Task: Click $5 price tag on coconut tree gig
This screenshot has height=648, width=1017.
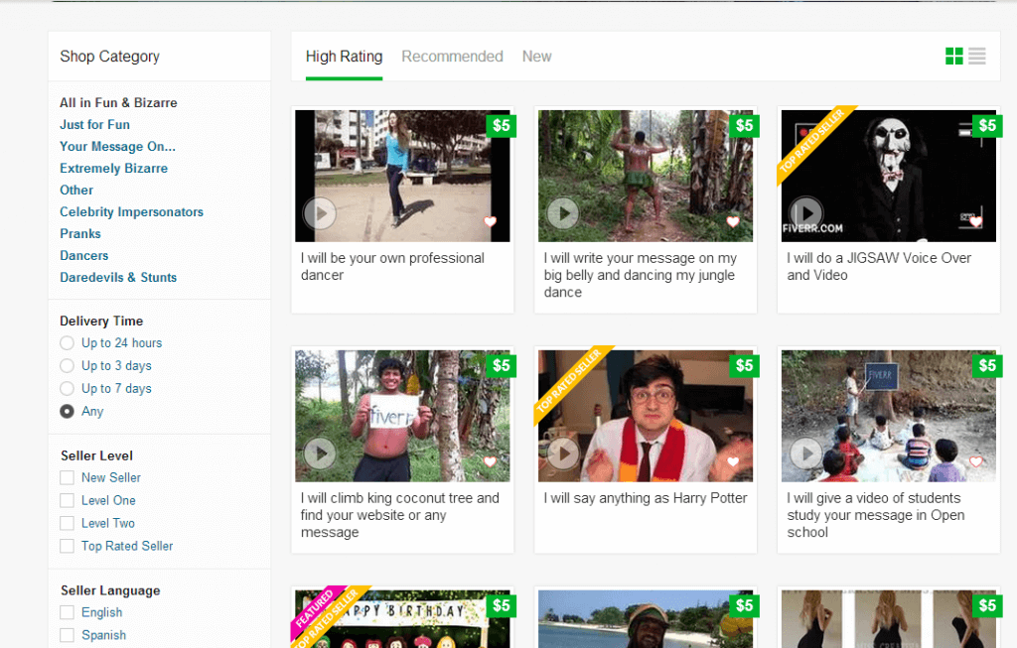Action: tap(502, 365)
